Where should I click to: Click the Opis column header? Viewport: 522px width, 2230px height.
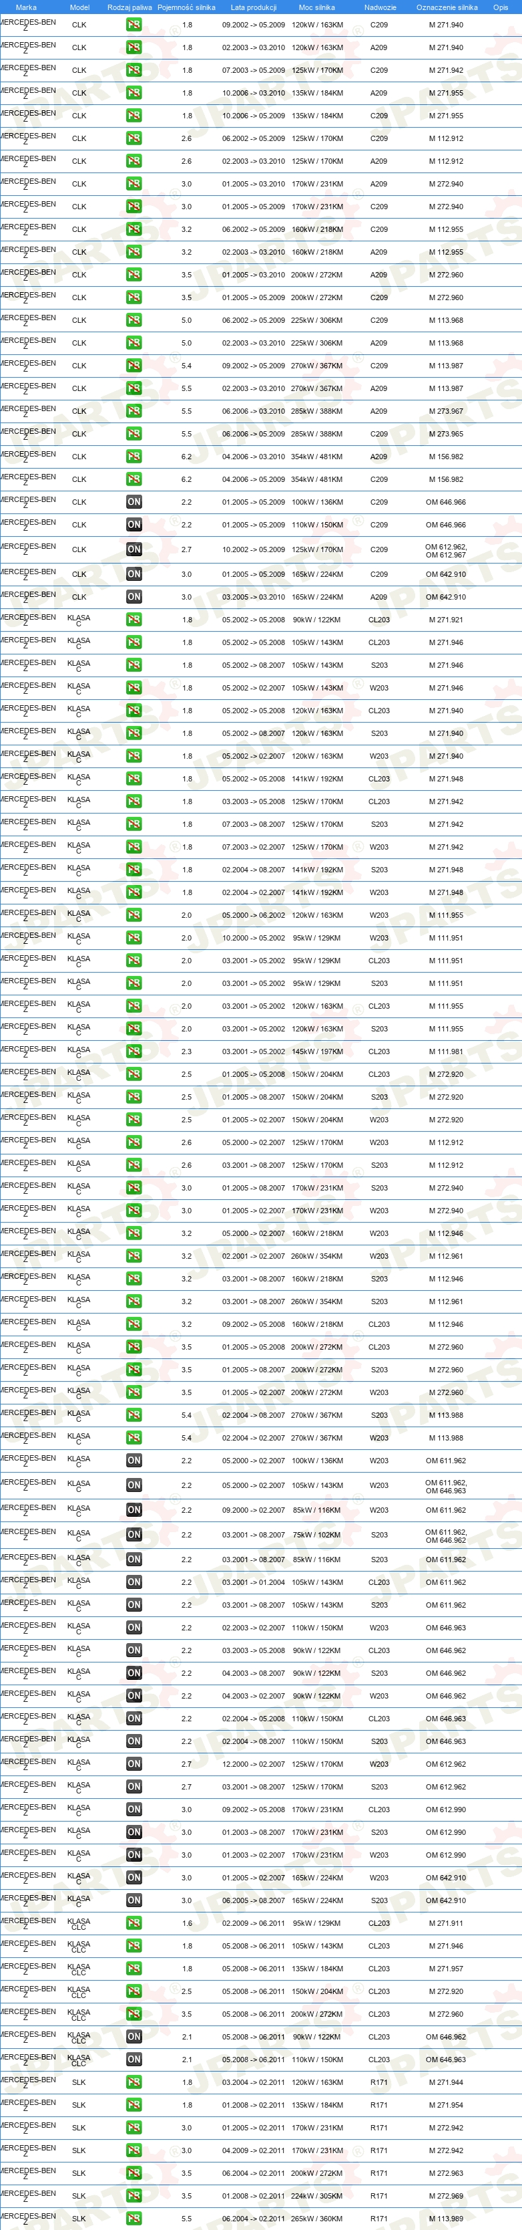(x=501, y=7)
